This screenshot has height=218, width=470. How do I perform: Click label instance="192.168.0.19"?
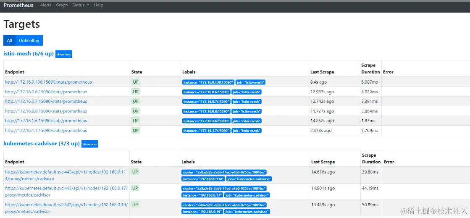[x=202, y=212]
